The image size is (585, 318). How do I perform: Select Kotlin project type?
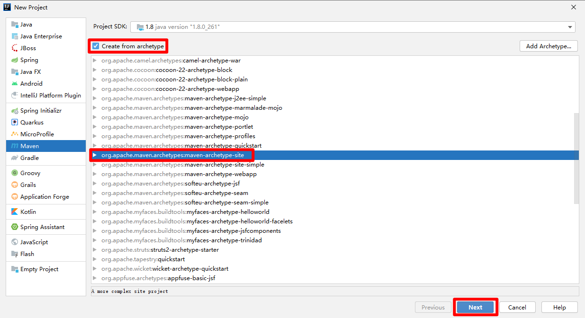click(x=46, y=212)
